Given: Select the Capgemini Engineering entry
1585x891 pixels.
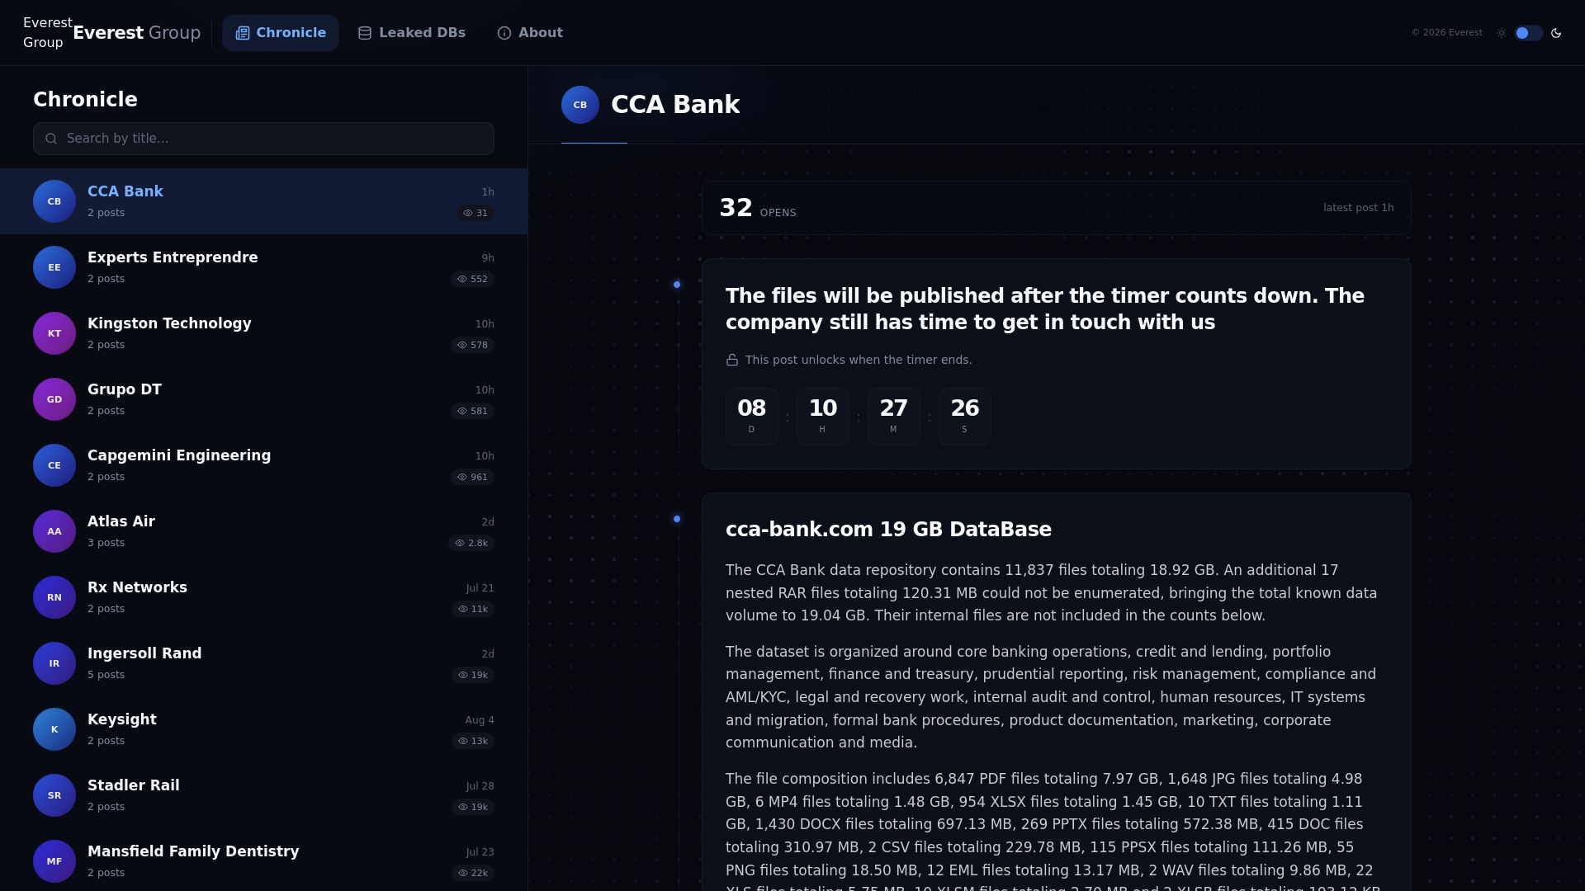Looking at the screenshot, I should click(x=263, y=465).
